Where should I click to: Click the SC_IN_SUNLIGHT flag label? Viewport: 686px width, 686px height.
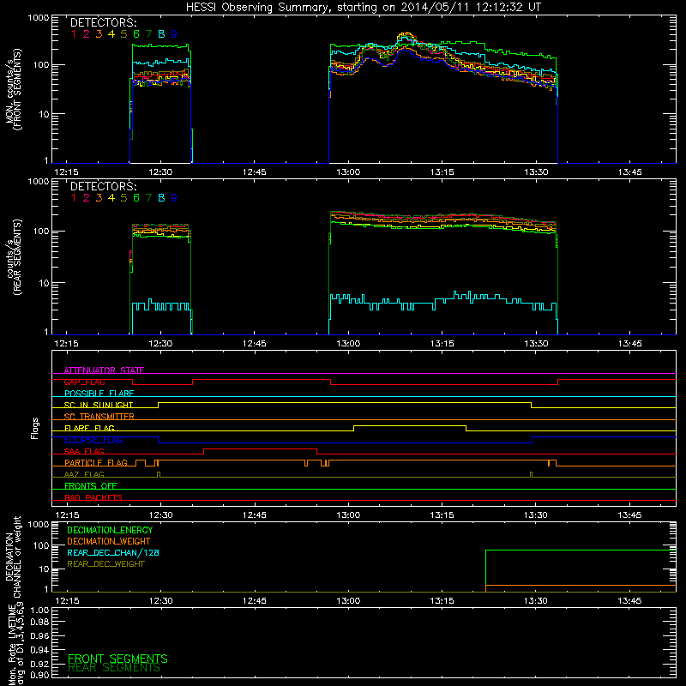click(x=99, y=405)
